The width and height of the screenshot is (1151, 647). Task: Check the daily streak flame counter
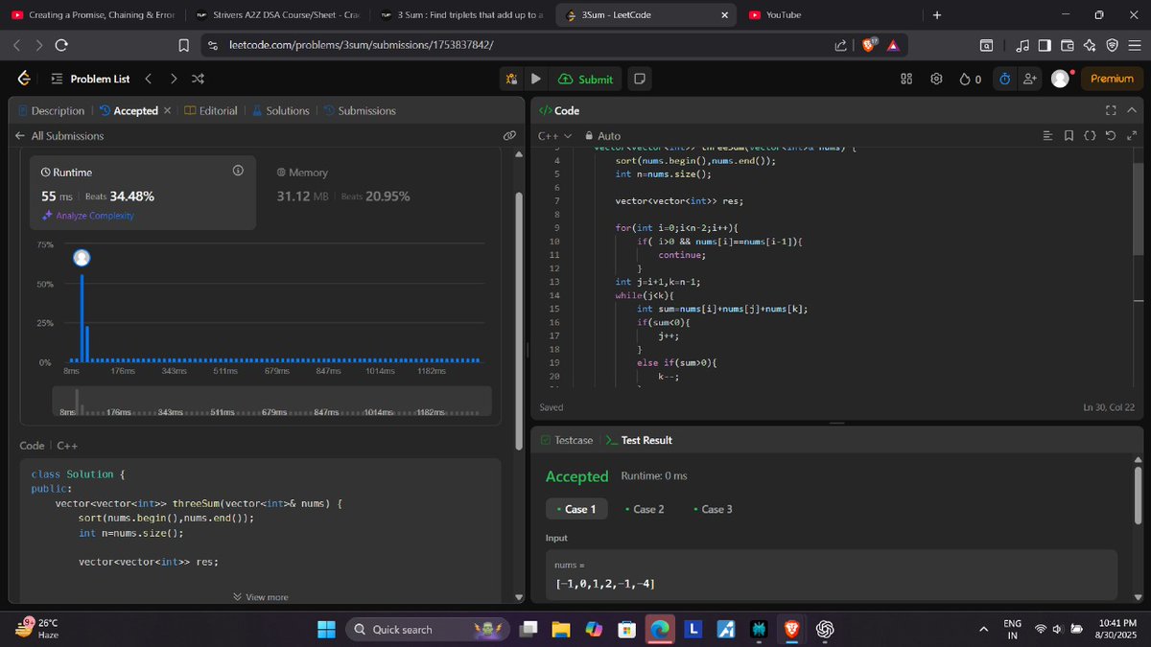click(969, 79)
